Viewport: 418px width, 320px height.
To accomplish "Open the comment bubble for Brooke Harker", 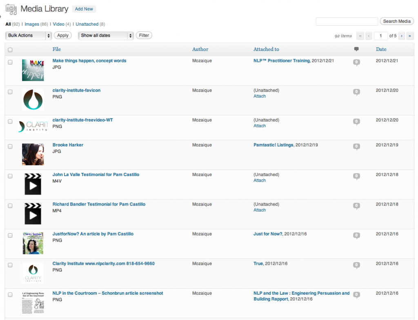I will click(x=356, y=147).
